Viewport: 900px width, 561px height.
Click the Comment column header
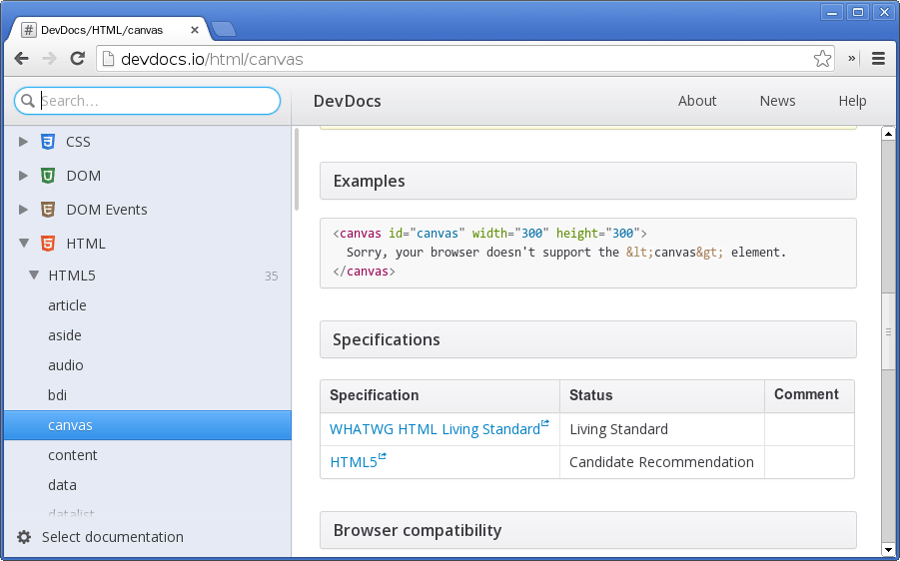[809, 396]
